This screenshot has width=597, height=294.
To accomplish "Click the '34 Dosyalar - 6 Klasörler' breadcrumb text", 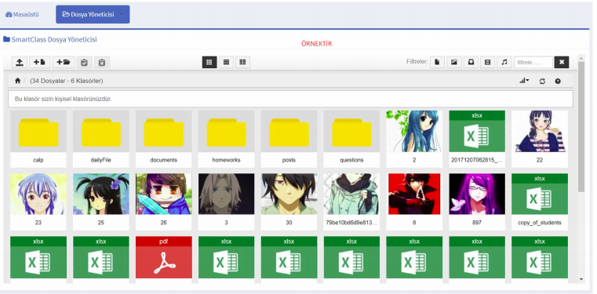I will click(x=66, y=81).
